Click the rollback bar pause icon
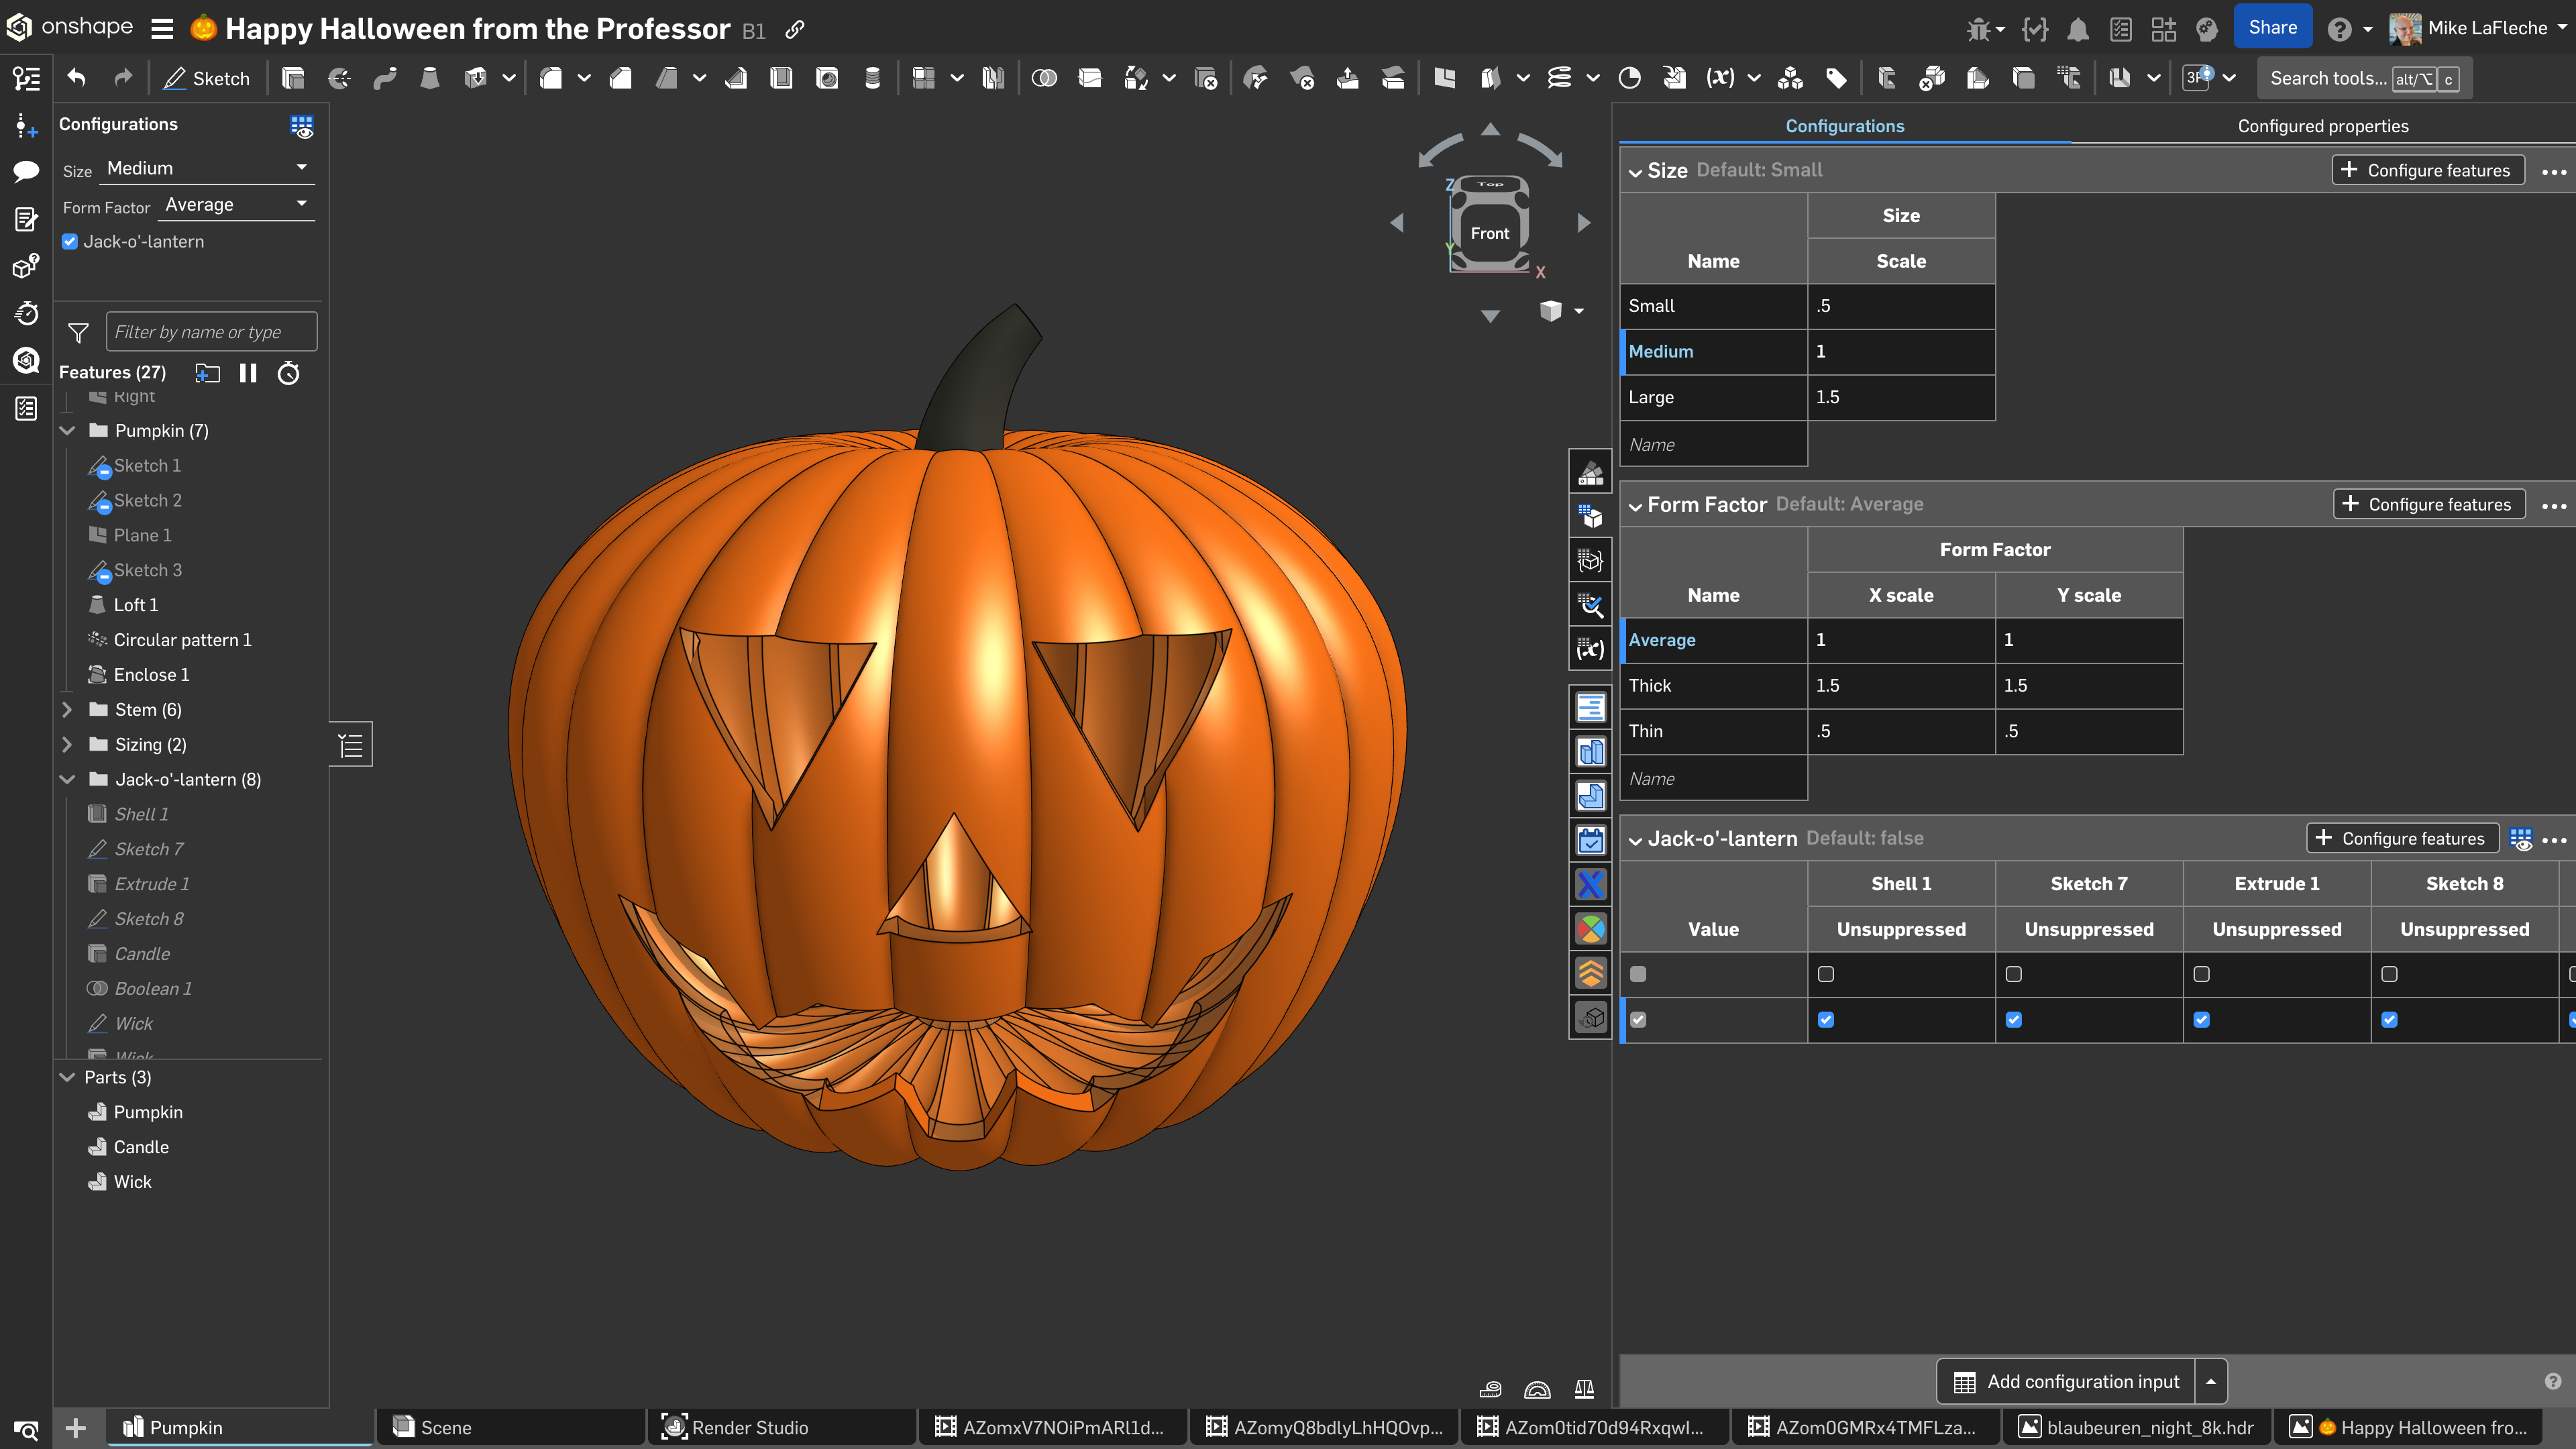Screen dimensions: 2576x1449 [248, 373]
